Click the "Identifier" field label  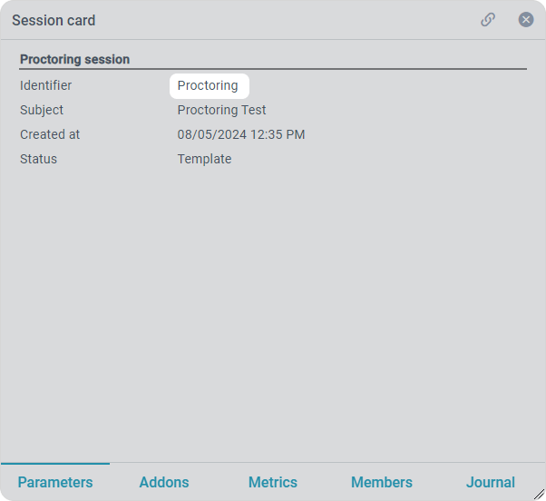coord(45,85)
